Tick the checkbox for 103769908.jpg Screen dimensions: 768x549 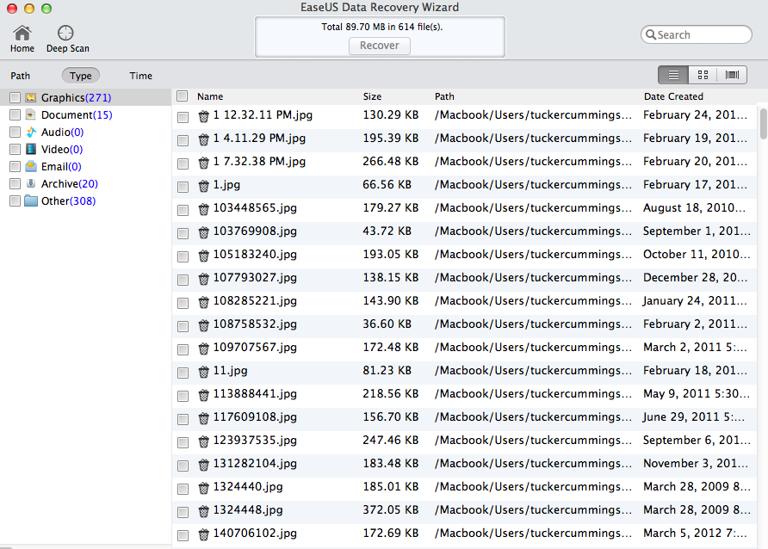pos(183,233)
